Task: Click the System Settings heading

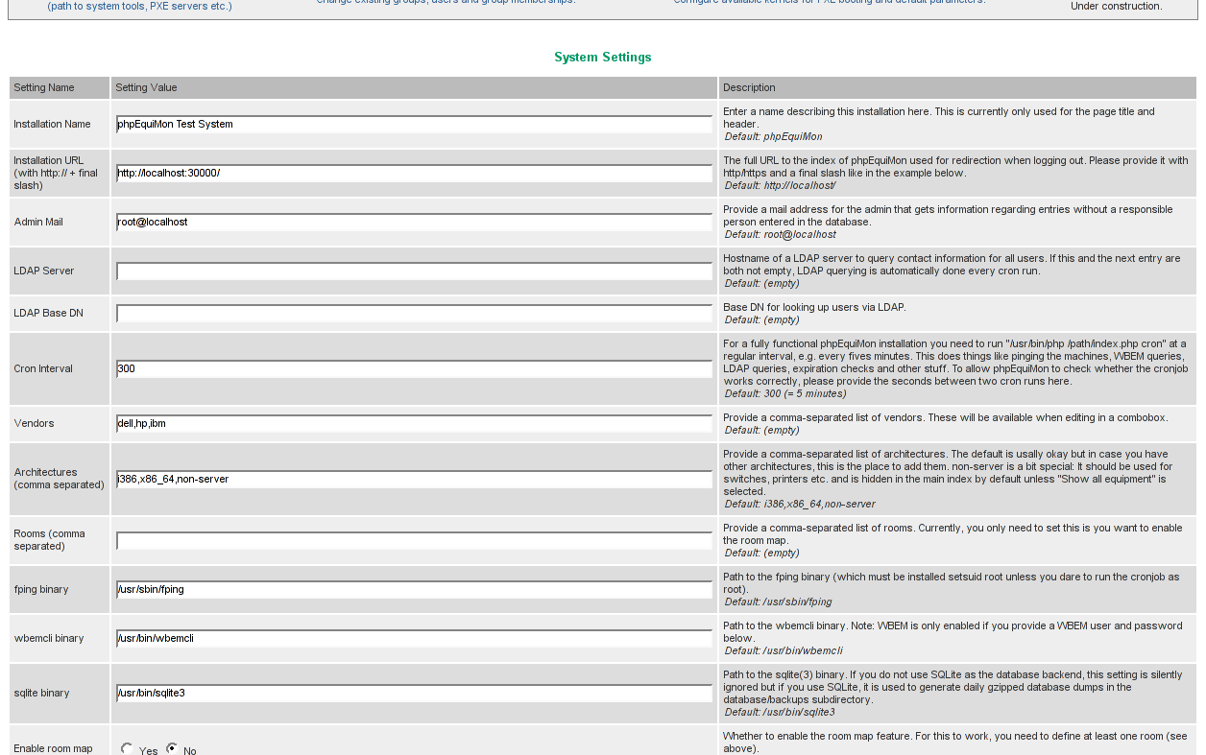Action: coord(603,58)
